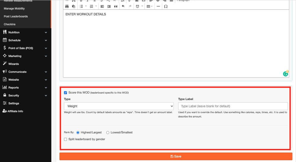This screenshot has width=296, height=162.
Task: Open the Affiliate Info sidebar item
Action: (15, 111)
